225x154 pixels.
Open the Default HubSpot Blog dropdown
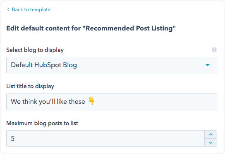[x=112, y=65]
